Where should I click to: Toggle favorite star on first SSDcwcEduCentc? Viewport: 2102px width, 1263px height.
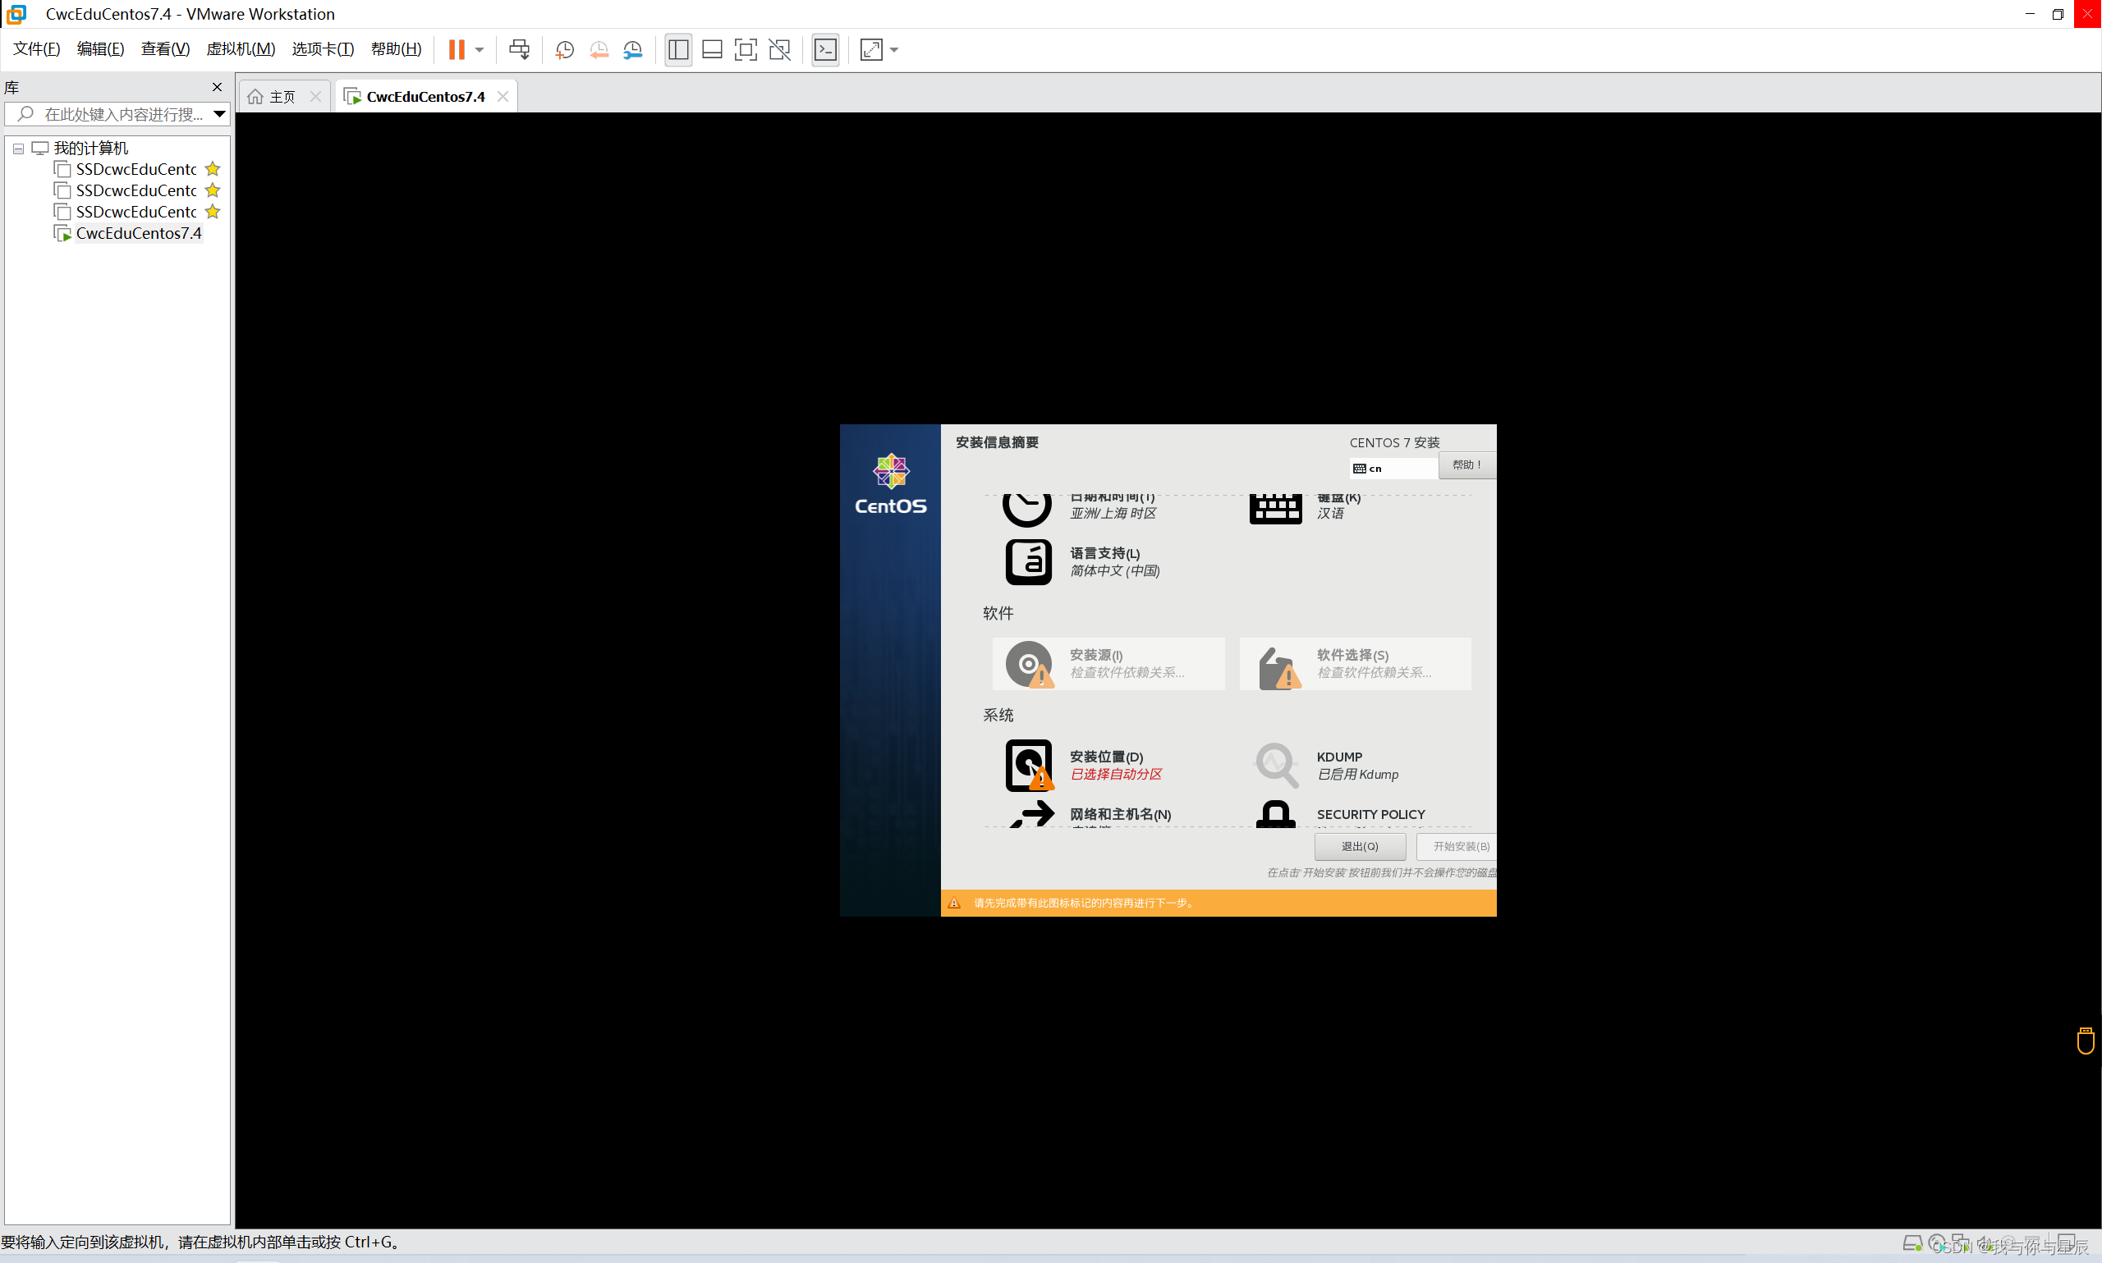(213, 168)
